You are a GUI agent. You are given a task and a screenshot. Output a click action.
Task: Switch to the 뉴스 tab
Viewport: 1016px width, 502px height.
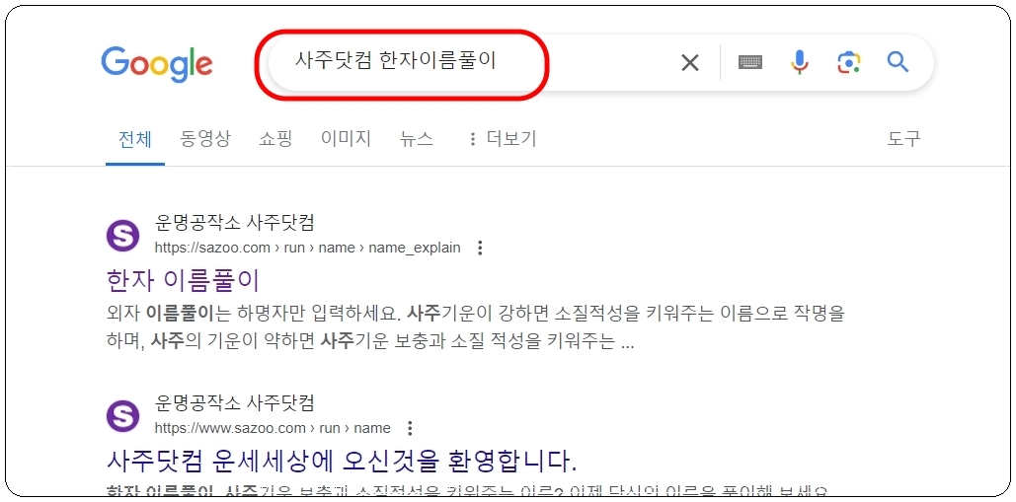tap(417, 138)
